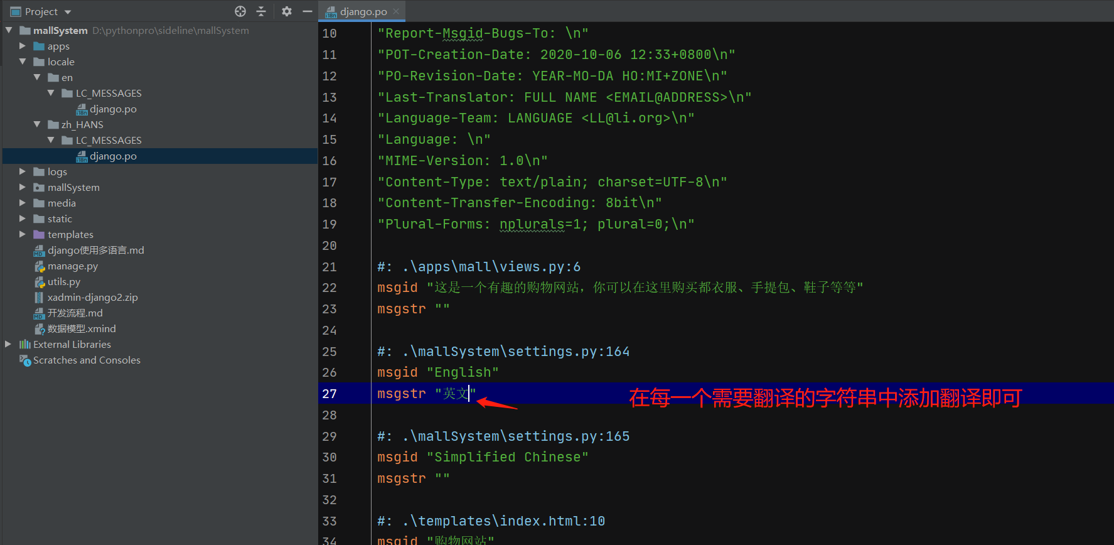The height and width of the screenshot is (545, 1114).
Task: Collapse LC_MESSAGES under en
Action: click(51, 93)
